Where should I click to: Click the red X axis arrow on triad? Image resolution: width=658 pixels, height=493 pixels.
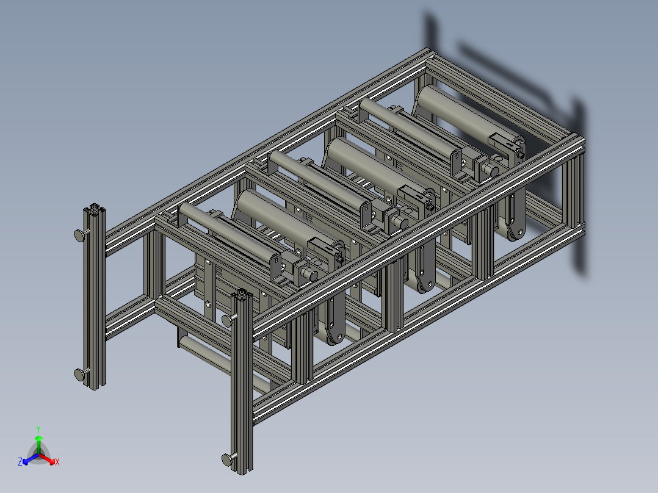click(48, 459)
